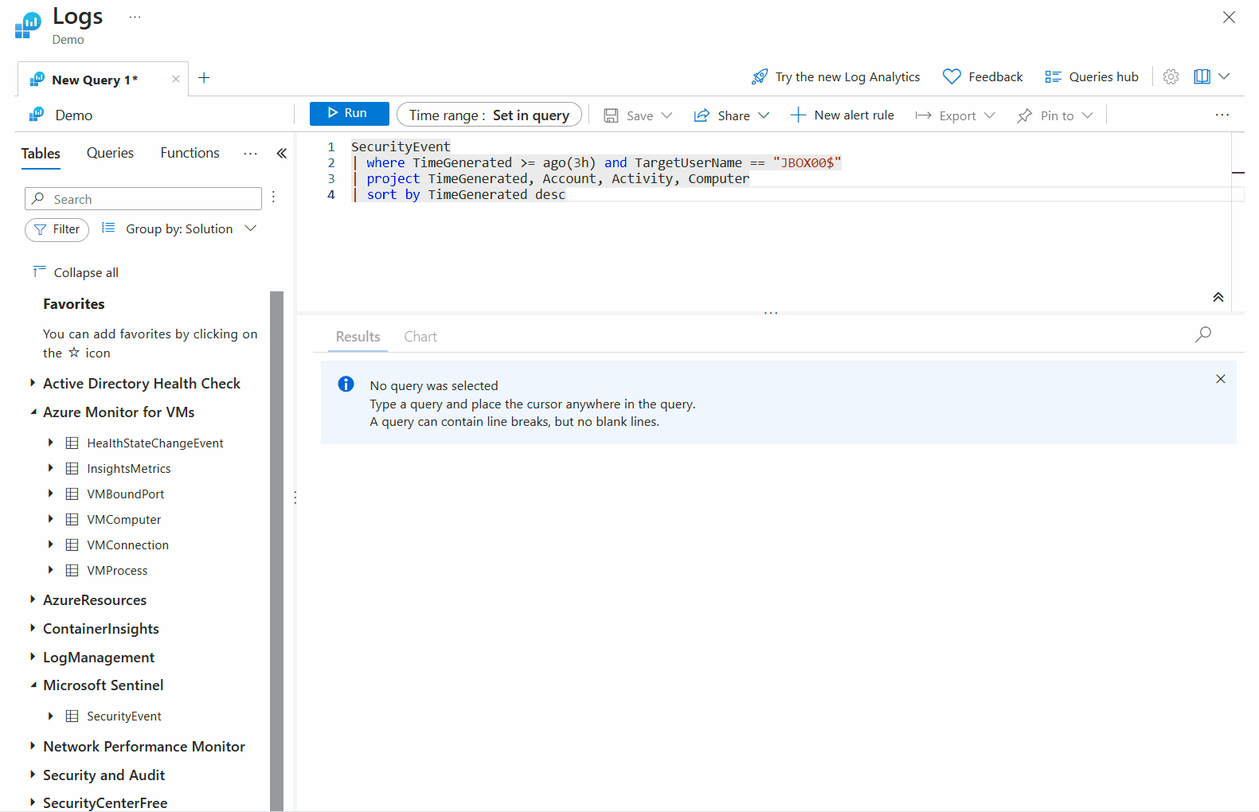
Task: Select the VMProcess table
Action: click(x=117, y=571)
